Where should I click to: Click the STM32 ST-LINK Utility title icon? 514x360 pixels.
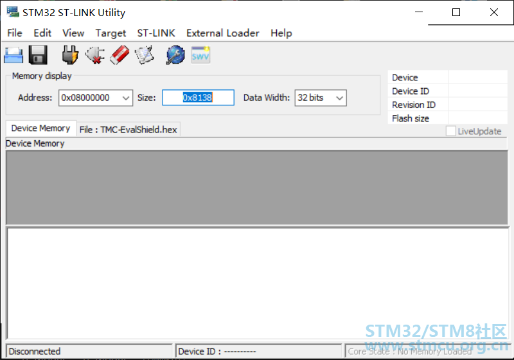pyautogui.click(x=12, y=12)
